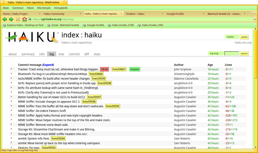Close the Google Fordító tab
Viewport: 258px width, 153px height.
point(203,14)
